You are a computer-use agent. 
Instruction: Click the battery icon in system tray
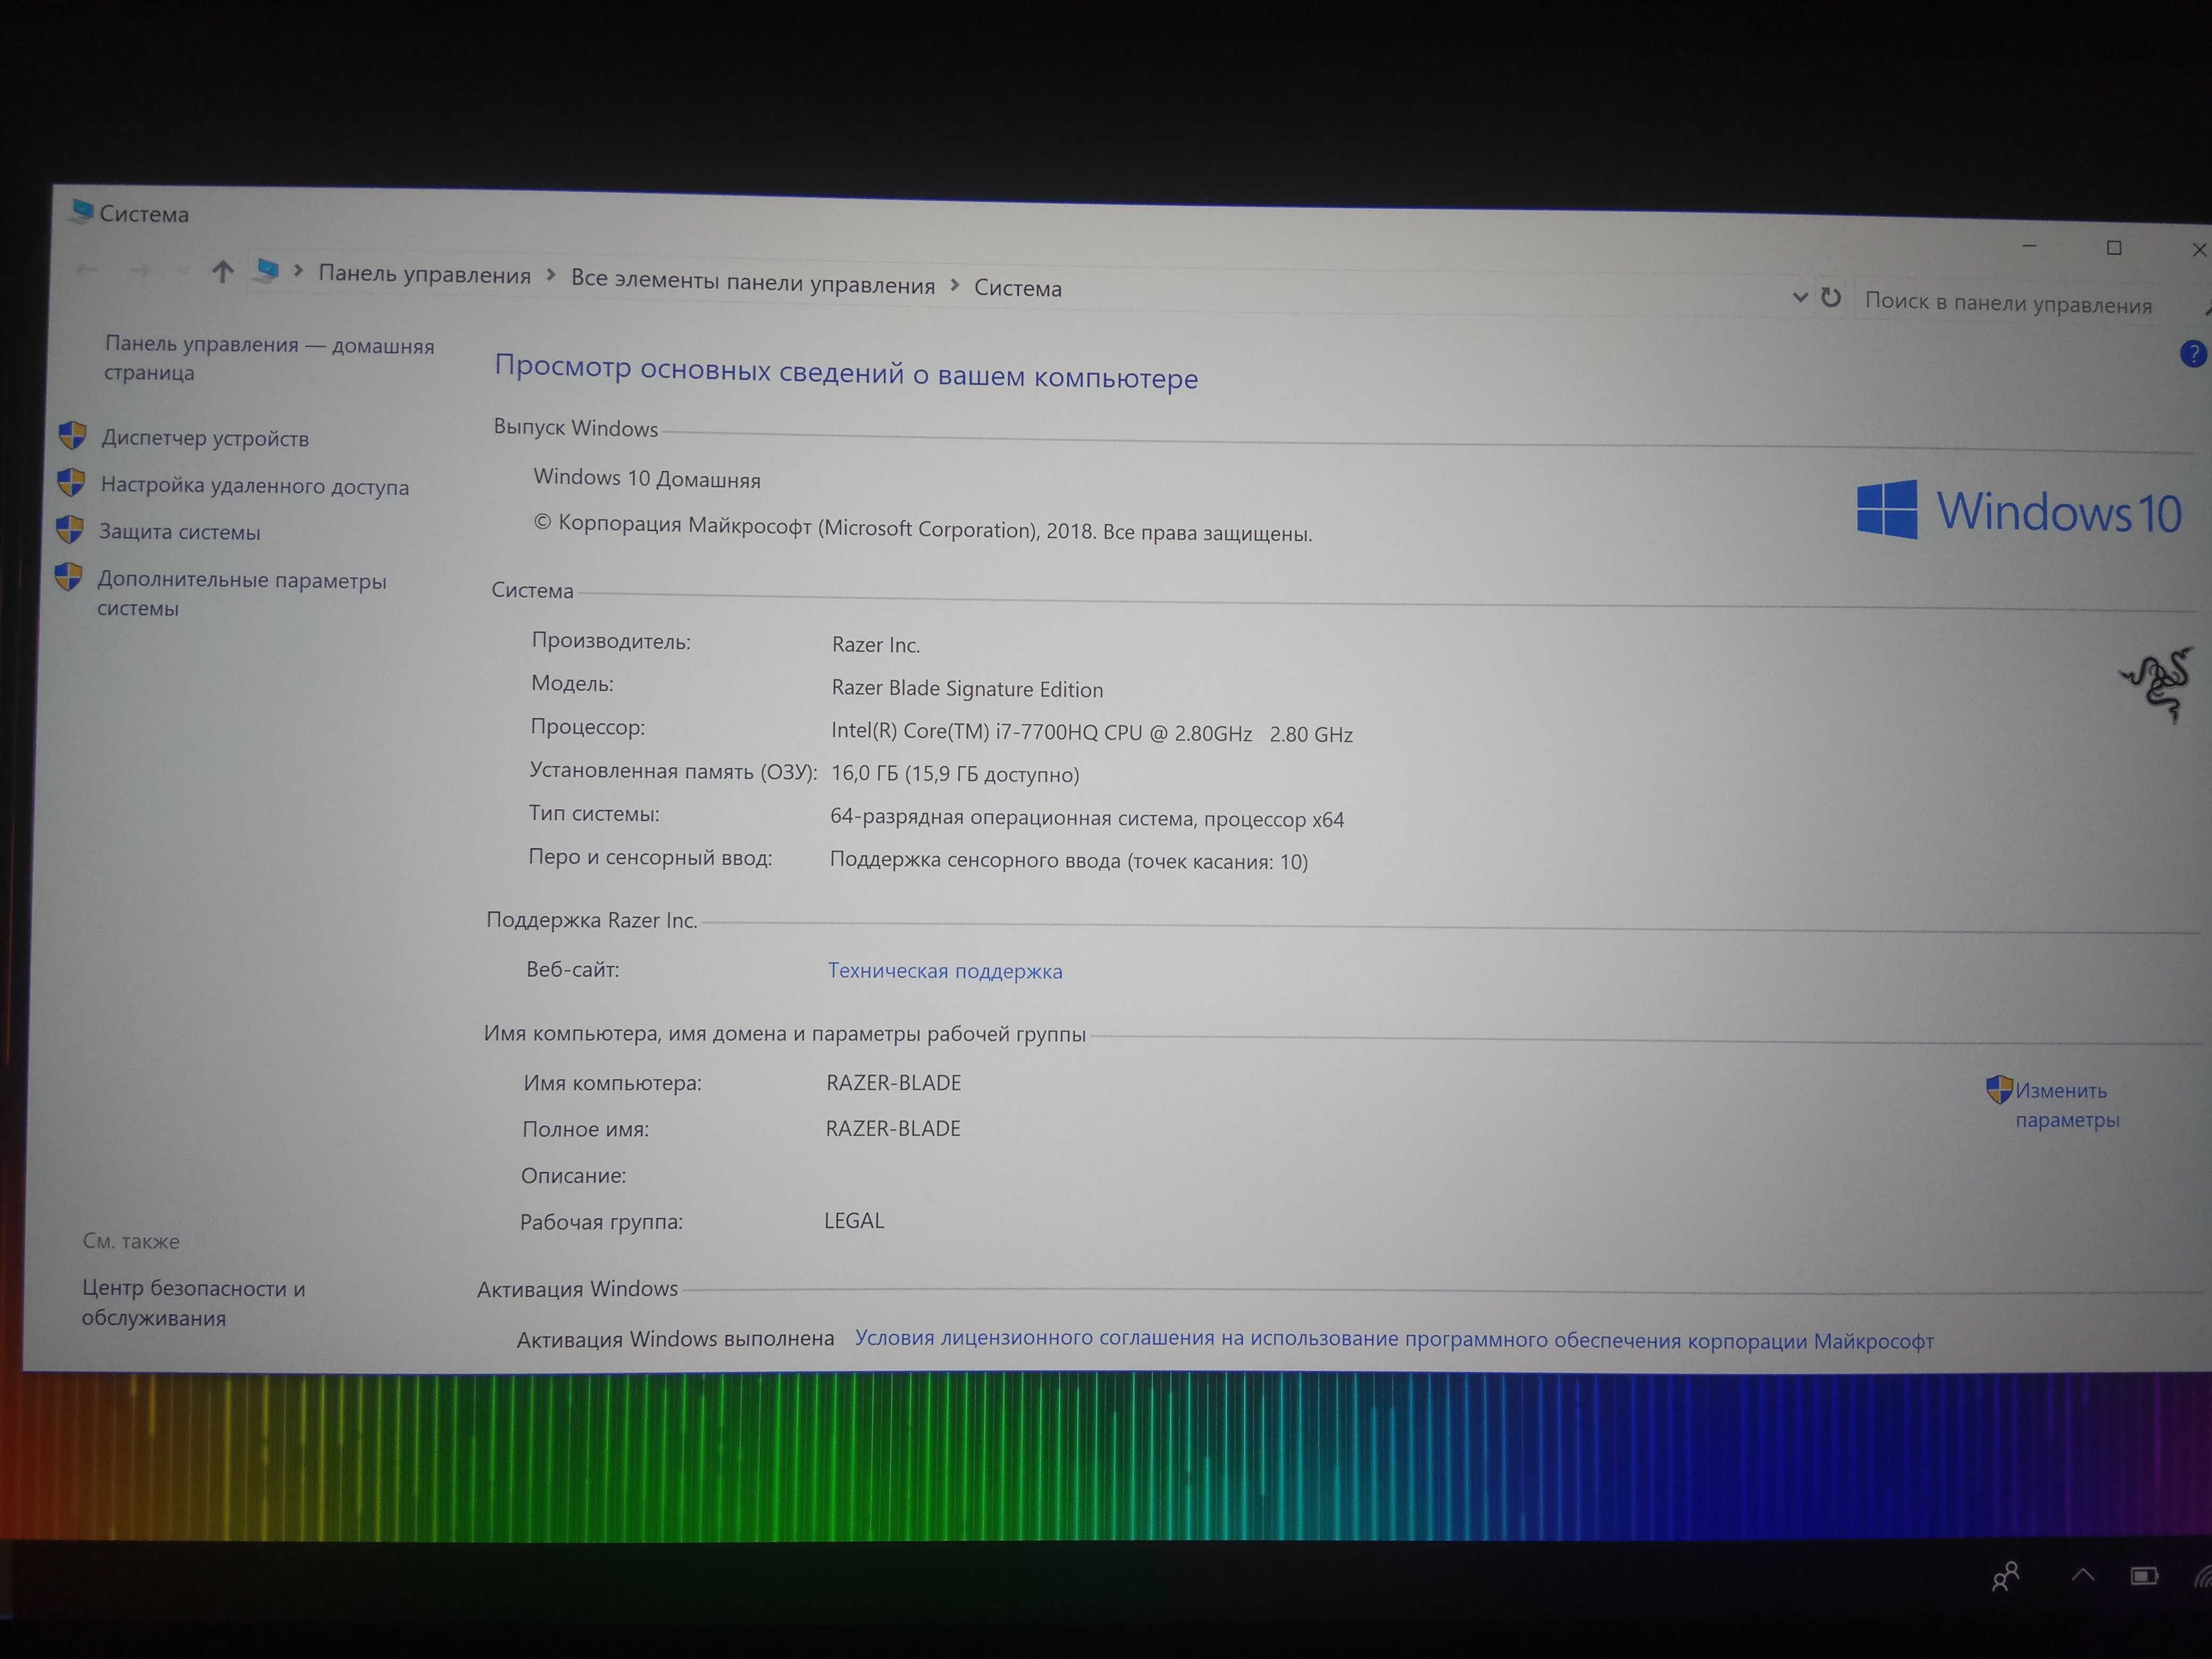pyautogui.click(x=2144, y=1576)
